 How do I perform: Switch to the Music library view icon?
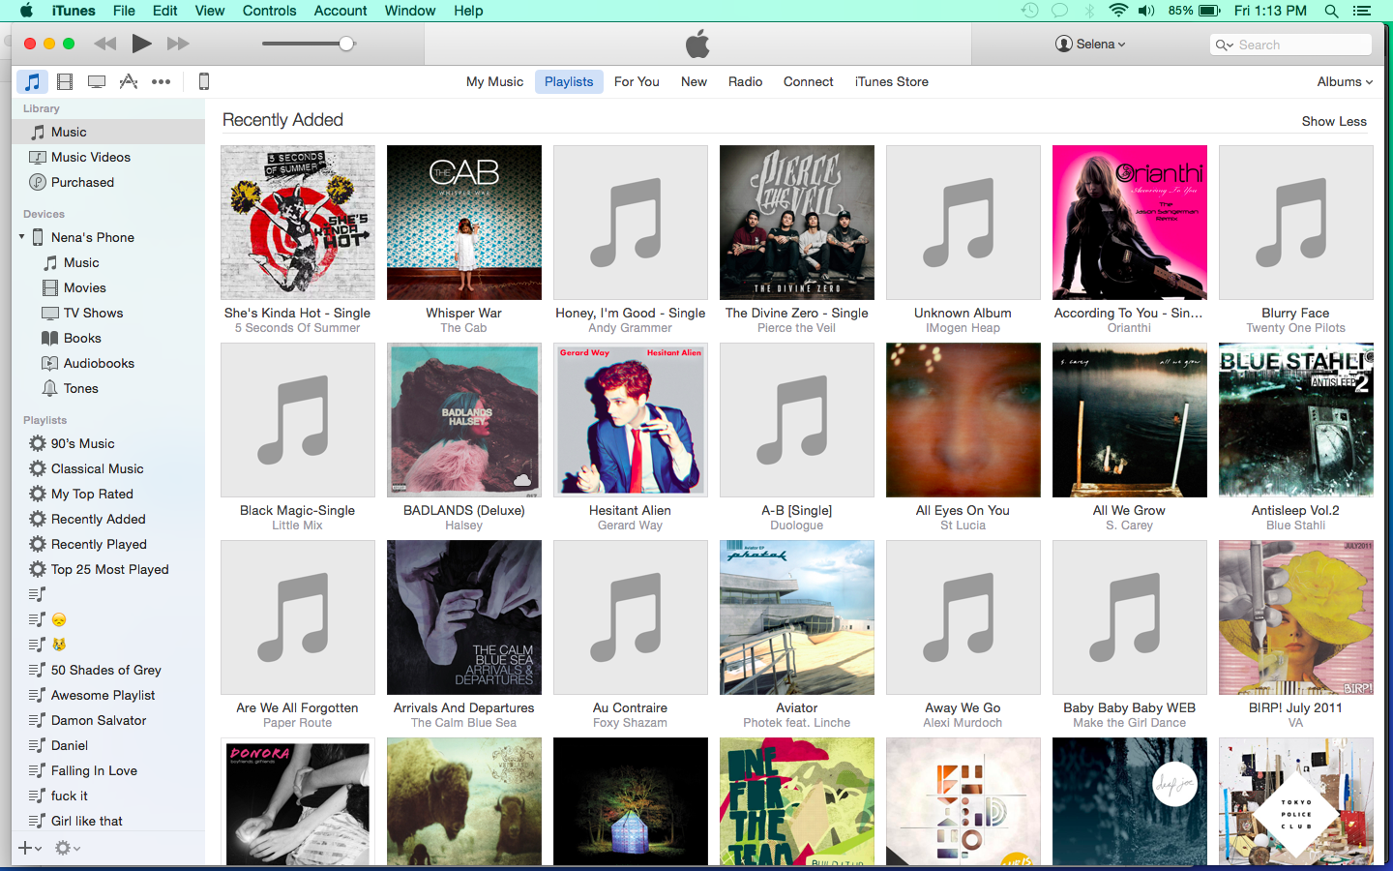(32, 81)
